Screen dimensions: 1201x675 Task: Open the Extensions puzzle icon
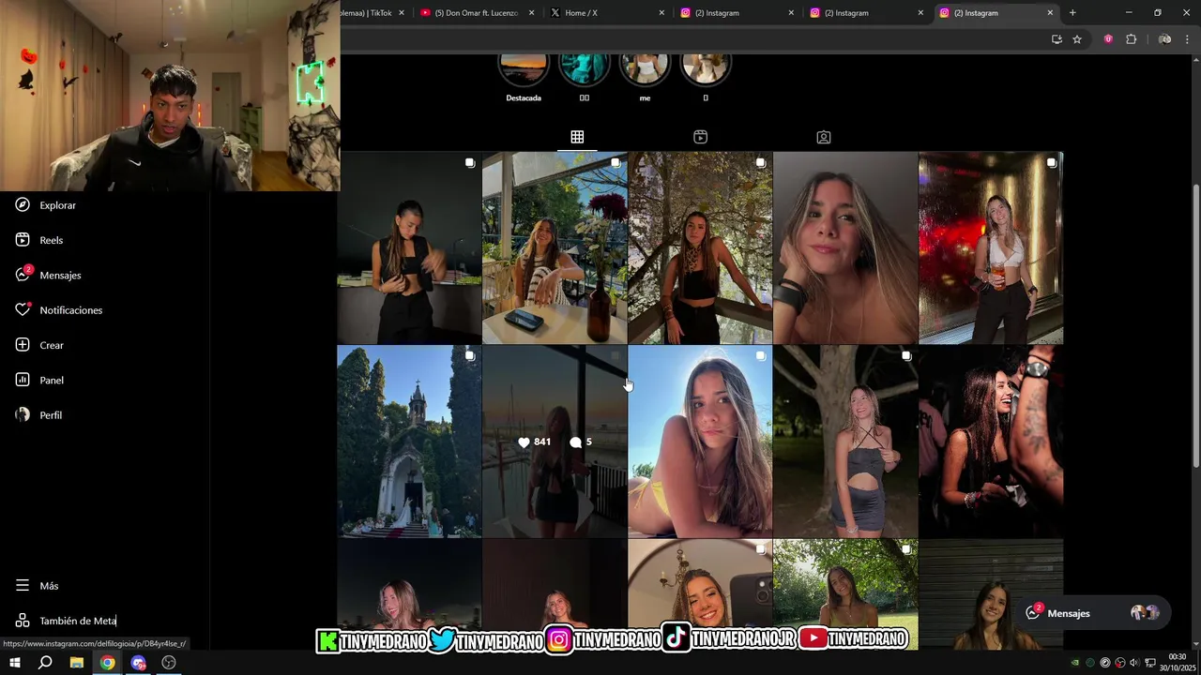[x=1131, y=39]
